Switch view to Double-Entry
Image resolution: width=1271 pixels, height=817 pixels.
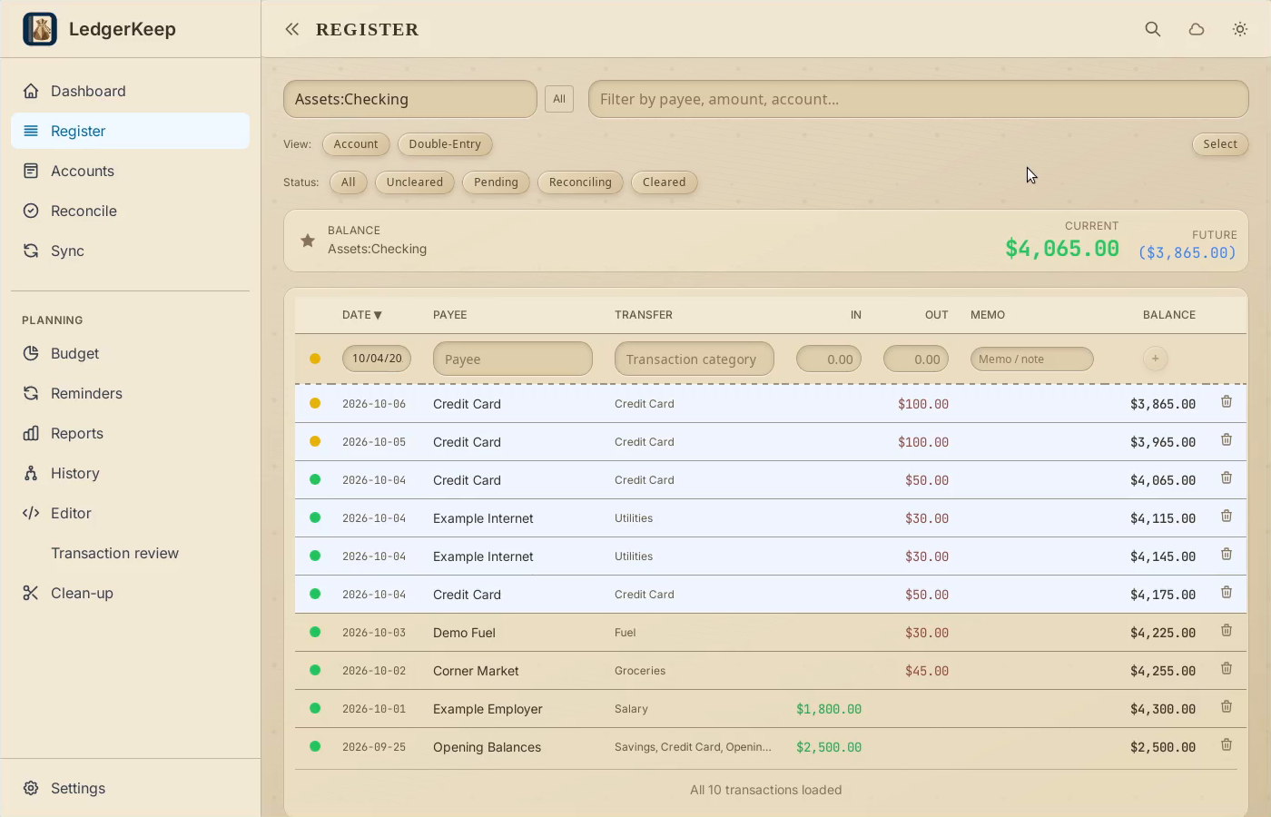point(445,143)
